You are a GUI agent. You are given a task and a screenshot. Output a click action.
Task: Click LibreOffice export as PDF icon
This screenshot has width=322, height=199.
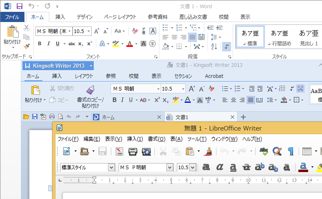119,152
